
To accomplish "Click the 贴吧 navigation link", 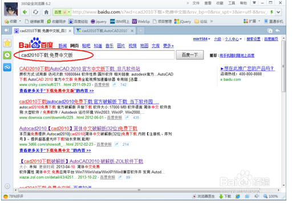I will click(86, 46).
